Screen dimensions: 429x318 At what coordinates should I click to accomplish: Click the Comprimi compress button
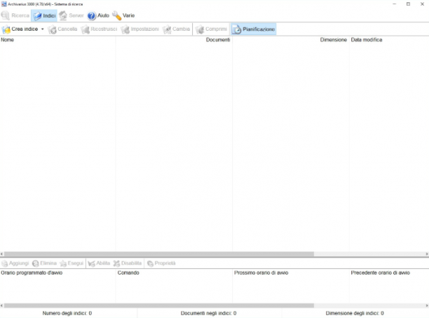click(x=211, y=29)
